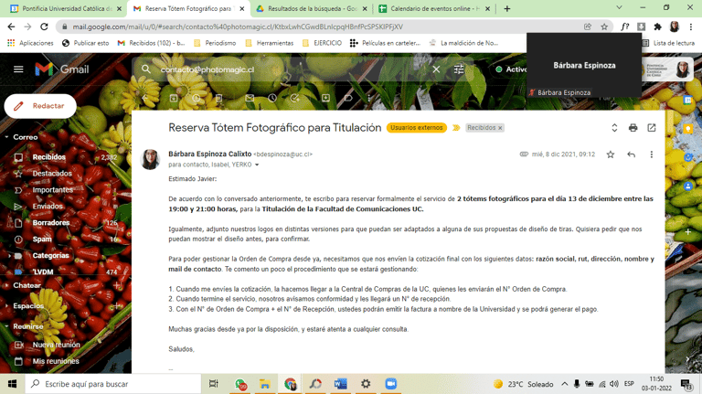The image size is (702, 394).
Task: Click the search magnifier icon
Action: click(146, 69)
